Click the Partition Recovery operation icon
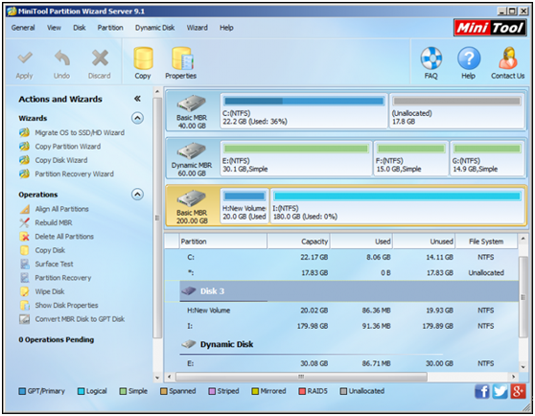 pyautogui.click(x=25, y=278)
